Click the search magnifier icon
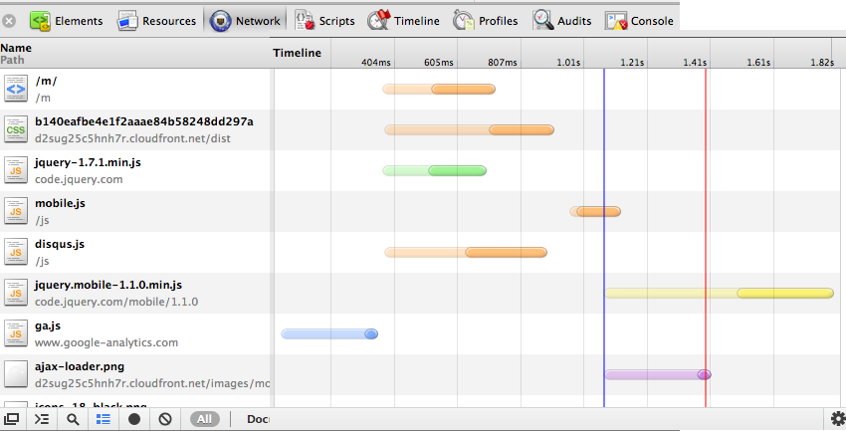The width and height of the screenshot is (846, 431). coord(73,419)
